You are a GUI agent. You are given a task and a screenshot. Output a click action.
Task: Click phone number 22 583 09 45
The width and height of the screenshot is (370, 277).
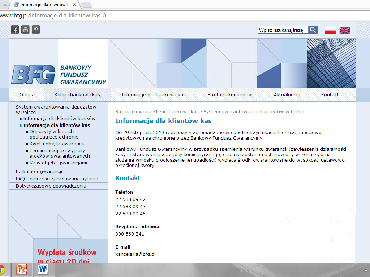[x=130, y=214]
